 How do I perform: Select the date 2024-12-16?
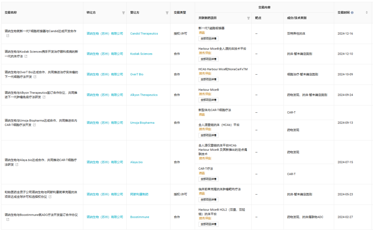[345, 34]
